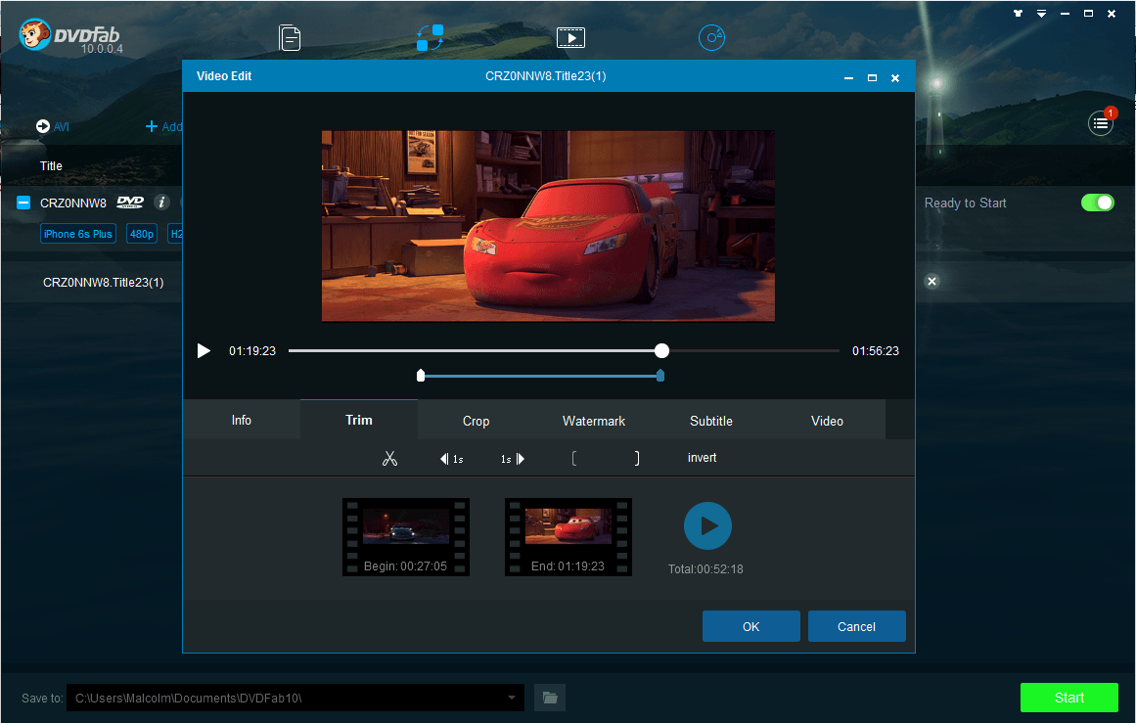Open the DVDFab main dropdown menu icon
1136x723 pixels.
pos(1041,13)
